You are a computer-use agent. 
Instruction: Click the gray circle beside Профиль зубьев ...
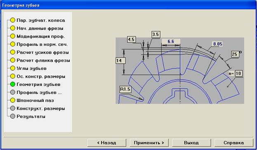click(13, 92)
